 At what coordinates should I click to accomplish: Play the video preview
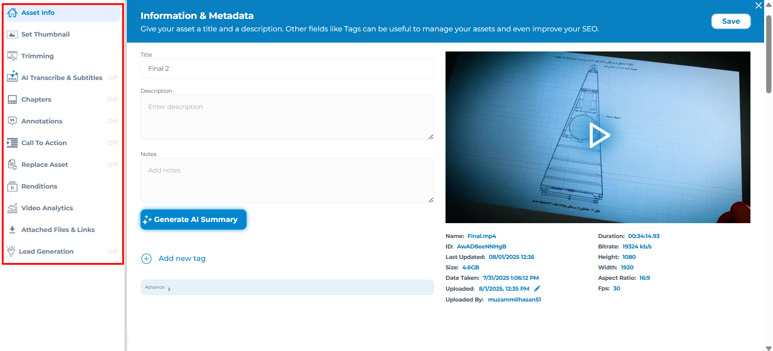(599, 135)
